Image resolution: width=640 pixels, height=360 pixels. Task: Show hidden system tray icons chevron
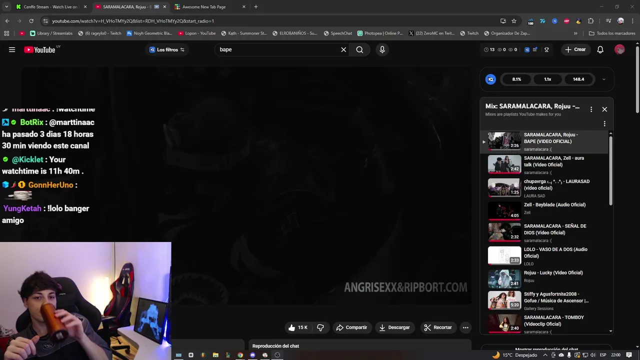pyautogui.click(x=545, y=355)
